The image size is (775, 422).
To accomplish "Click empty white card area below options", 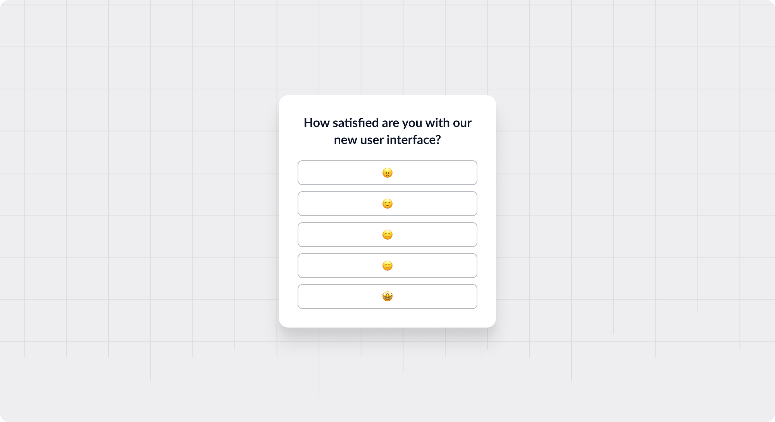I will tap(387, 318).
